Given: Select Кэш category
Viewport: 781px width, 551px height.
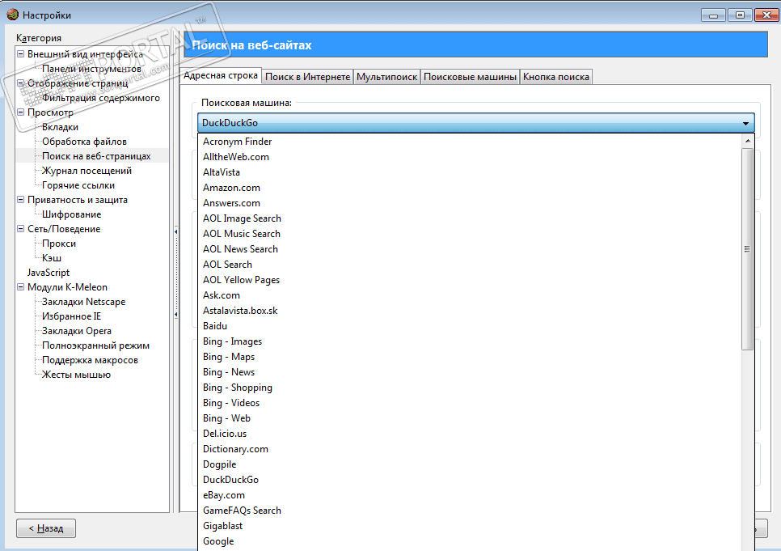Looking at the screenshot, I should click(x=51, y=258).
